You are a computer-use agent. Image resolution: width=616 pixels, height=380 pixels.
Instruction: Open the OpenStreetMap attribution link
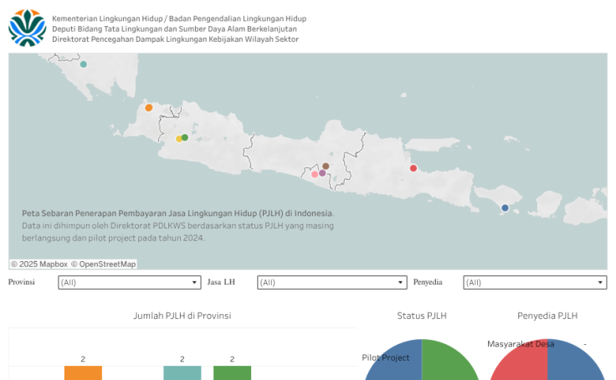(x=103, y=264)
